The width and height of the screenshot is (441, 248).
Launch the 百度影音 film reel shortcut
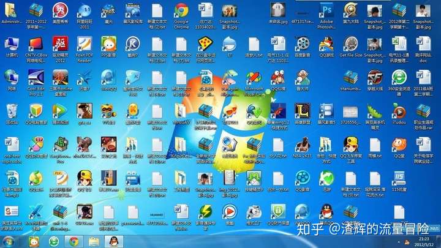pyautogui.click(x=303, y=45)
